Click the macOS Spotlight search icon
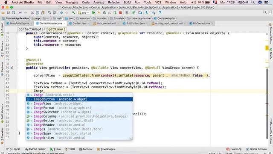Screen dimensions: 273x154 pyautogui.click(x=253, y=2)
